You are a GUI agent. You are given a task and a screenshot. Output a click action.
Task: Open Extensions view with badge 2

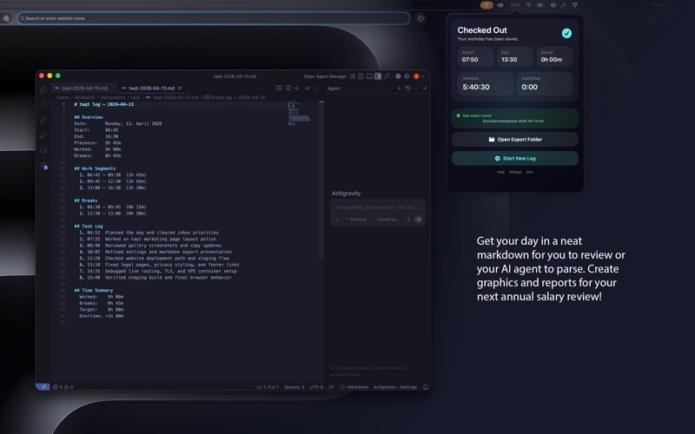(43, 166)
